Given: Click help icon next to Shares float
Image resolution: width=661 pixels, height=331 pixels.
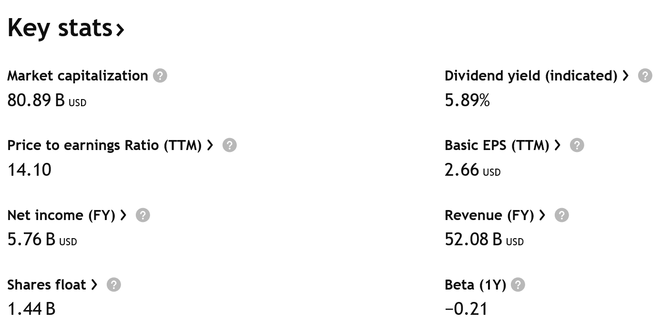Looking at the screenshot, I should 114,285.
